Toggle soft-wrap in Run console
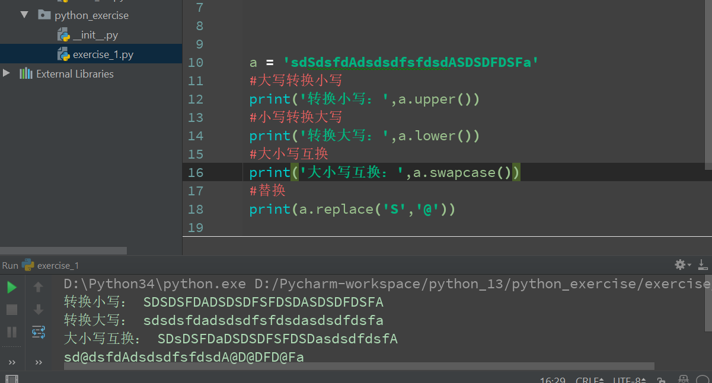712x383 pixels. 39,331
